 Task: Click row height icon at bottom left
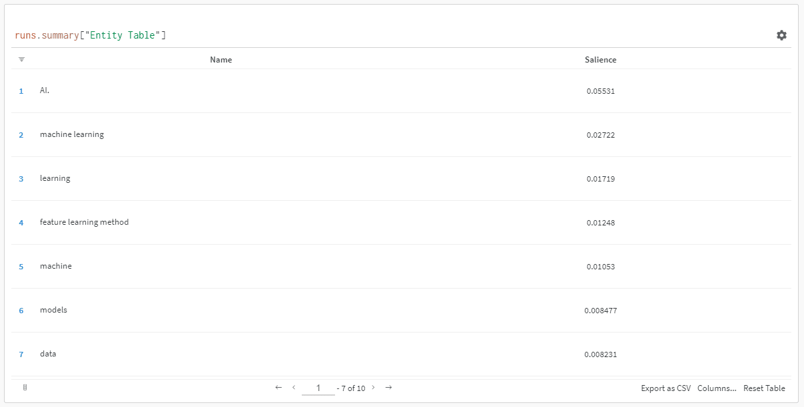coord(25,388)
